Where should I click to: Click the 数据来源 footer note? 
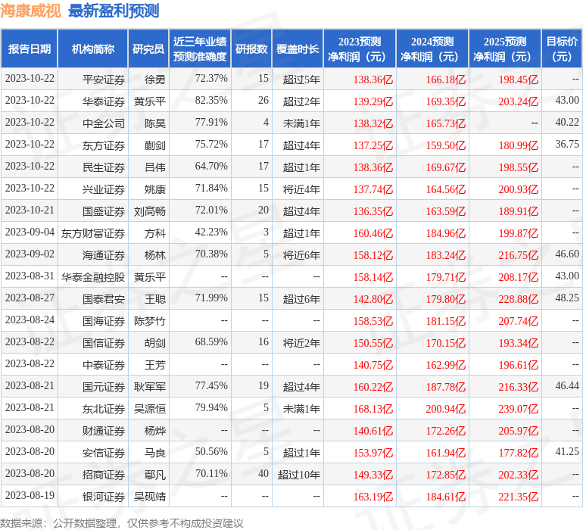(122, 523)
